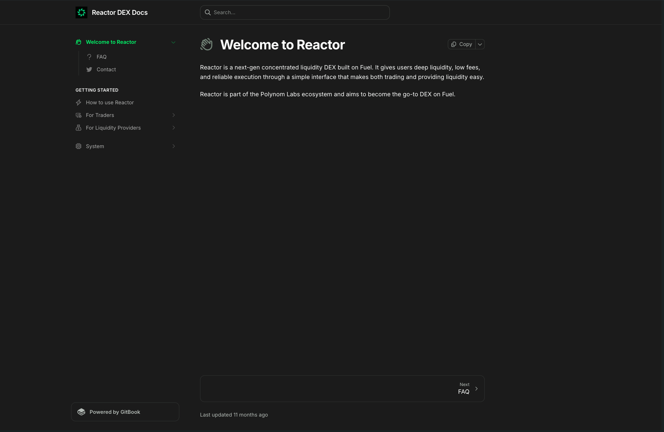Click the GETTING STARTED section header

pos(97,90)
